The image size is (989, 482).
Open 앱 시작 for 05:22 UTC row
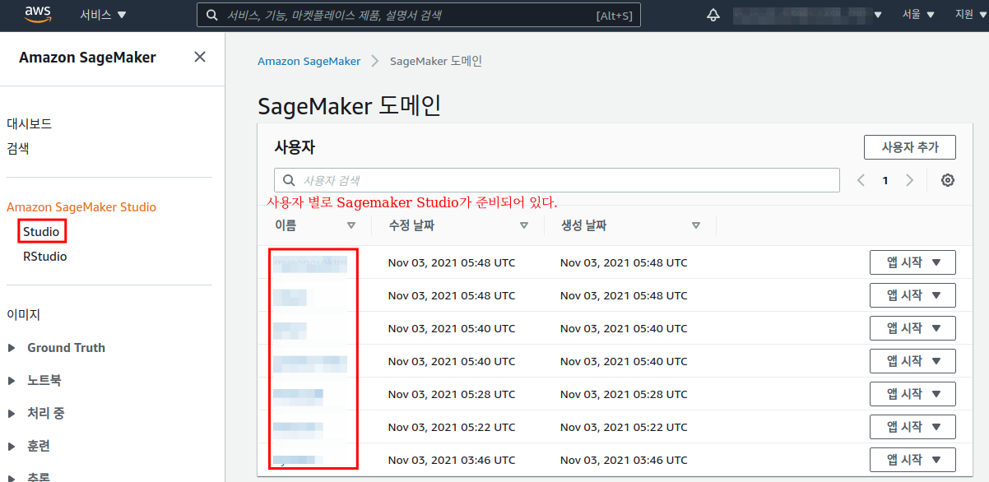point(912,427)
